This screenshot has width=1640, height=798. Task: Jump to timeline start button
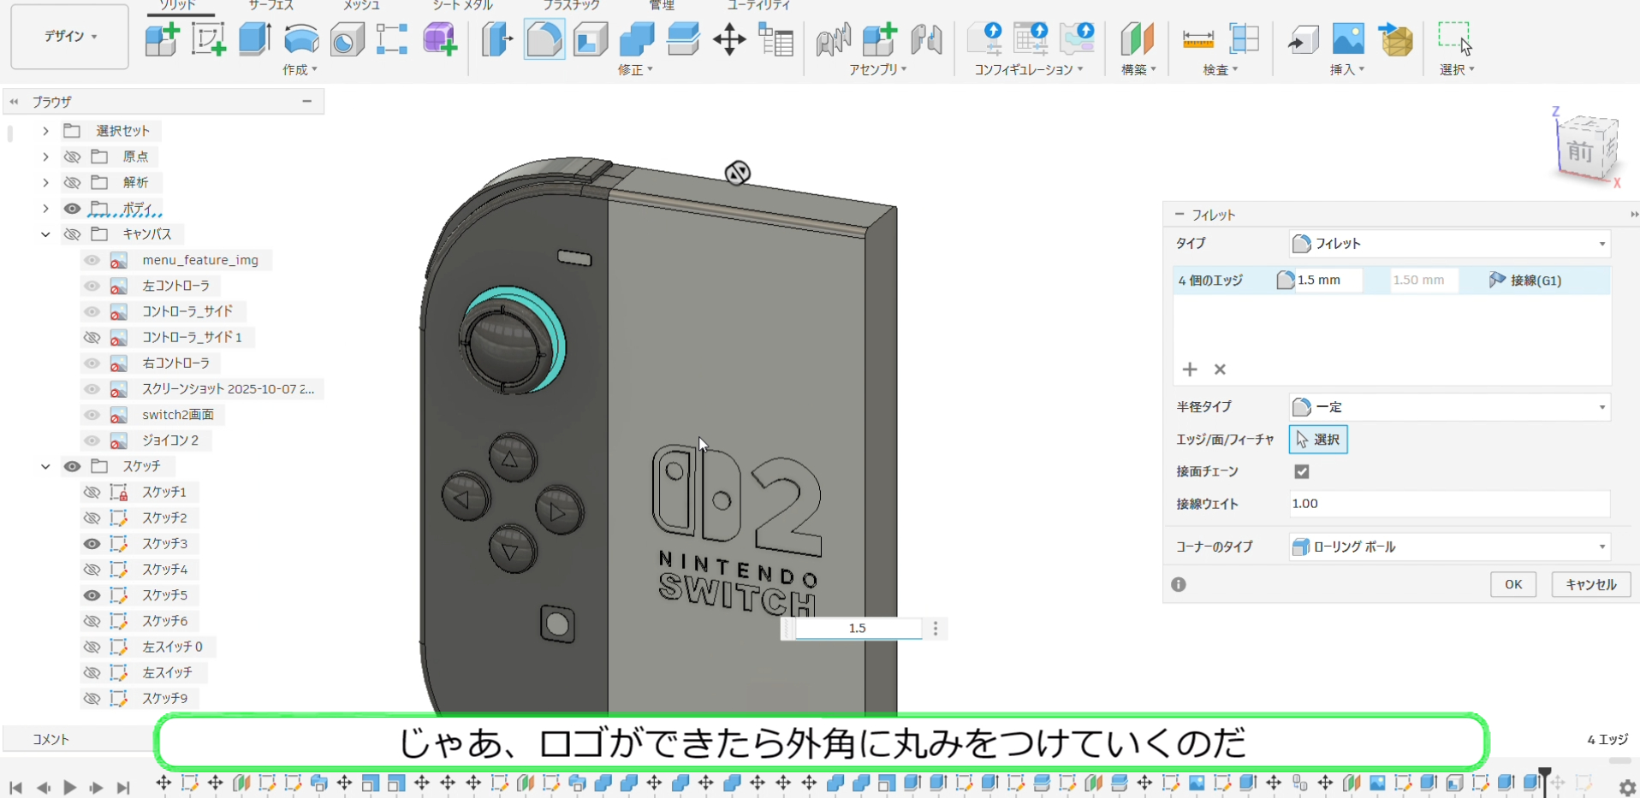tap(15, 787)
